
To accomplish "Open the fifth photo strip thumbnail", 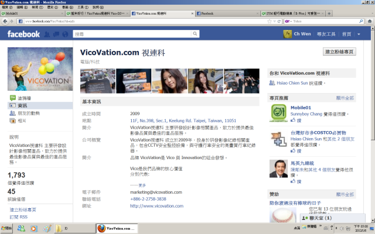I will pos(241,81).
